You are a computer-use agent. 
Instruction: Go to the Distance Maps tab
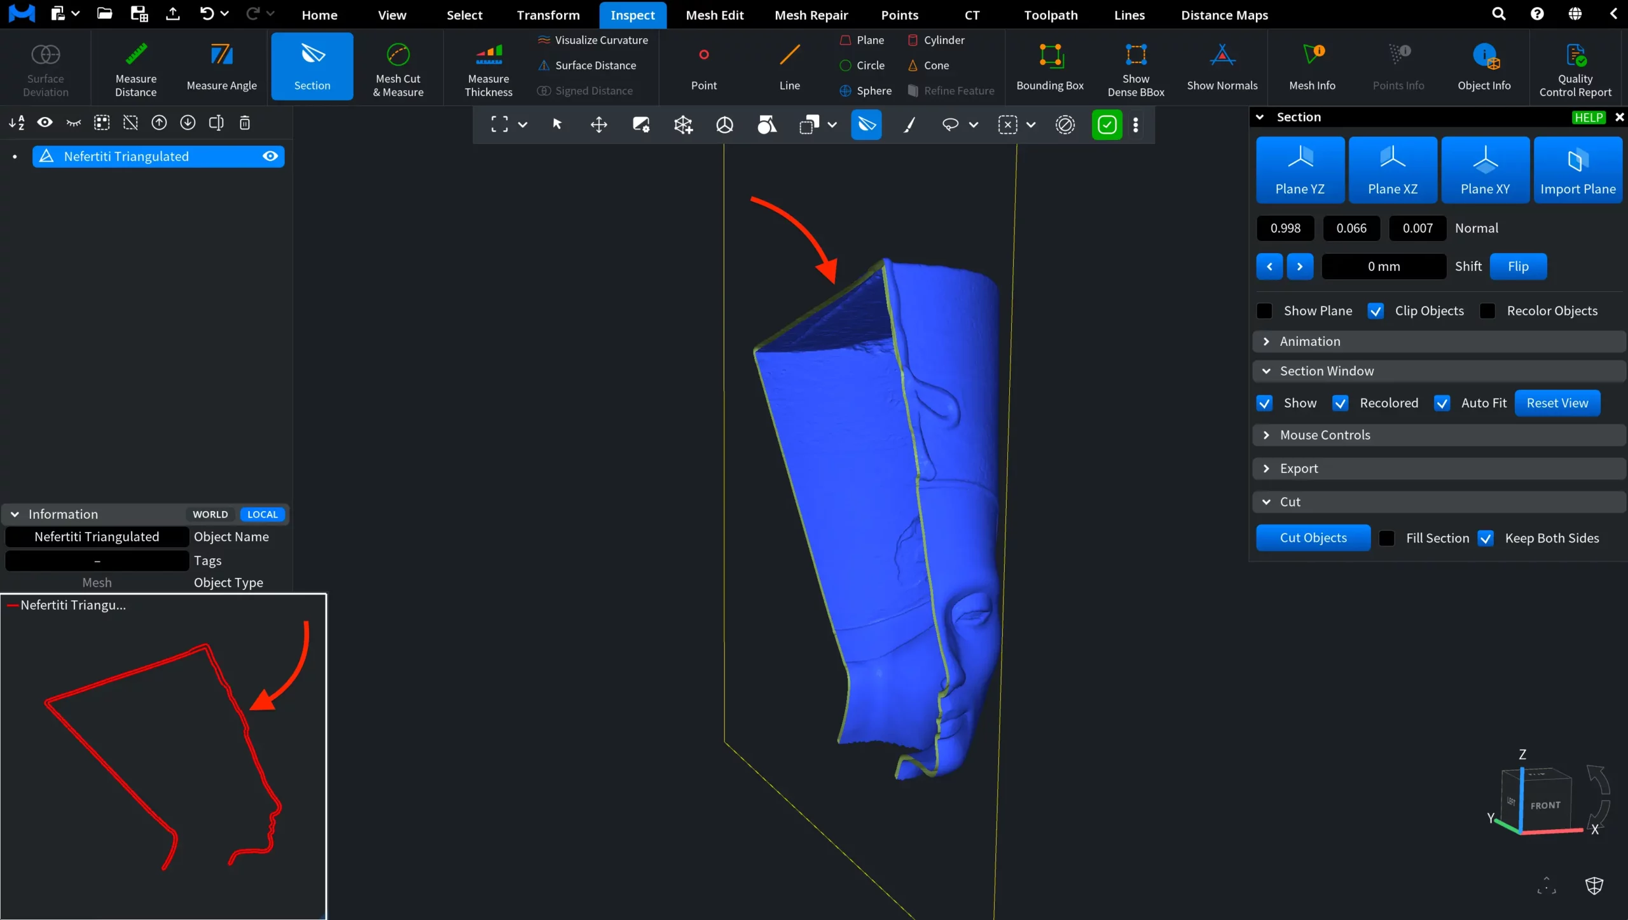[1225, 15]
